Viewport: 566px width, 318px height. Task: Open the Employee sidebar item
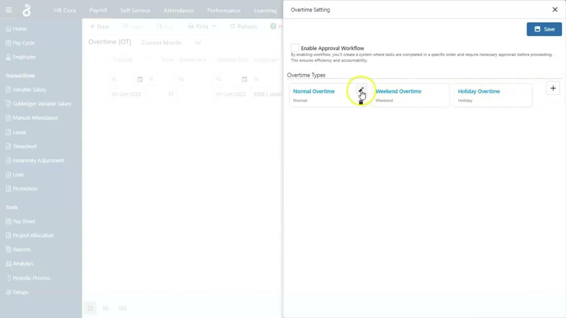20,57
